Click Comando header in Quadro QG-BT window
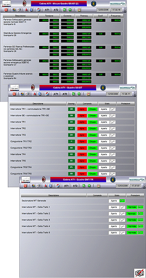 coord(87,104)
